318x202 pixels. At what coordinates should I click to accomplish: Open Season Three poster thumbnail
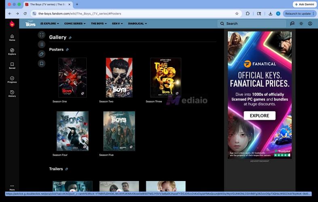166,78
